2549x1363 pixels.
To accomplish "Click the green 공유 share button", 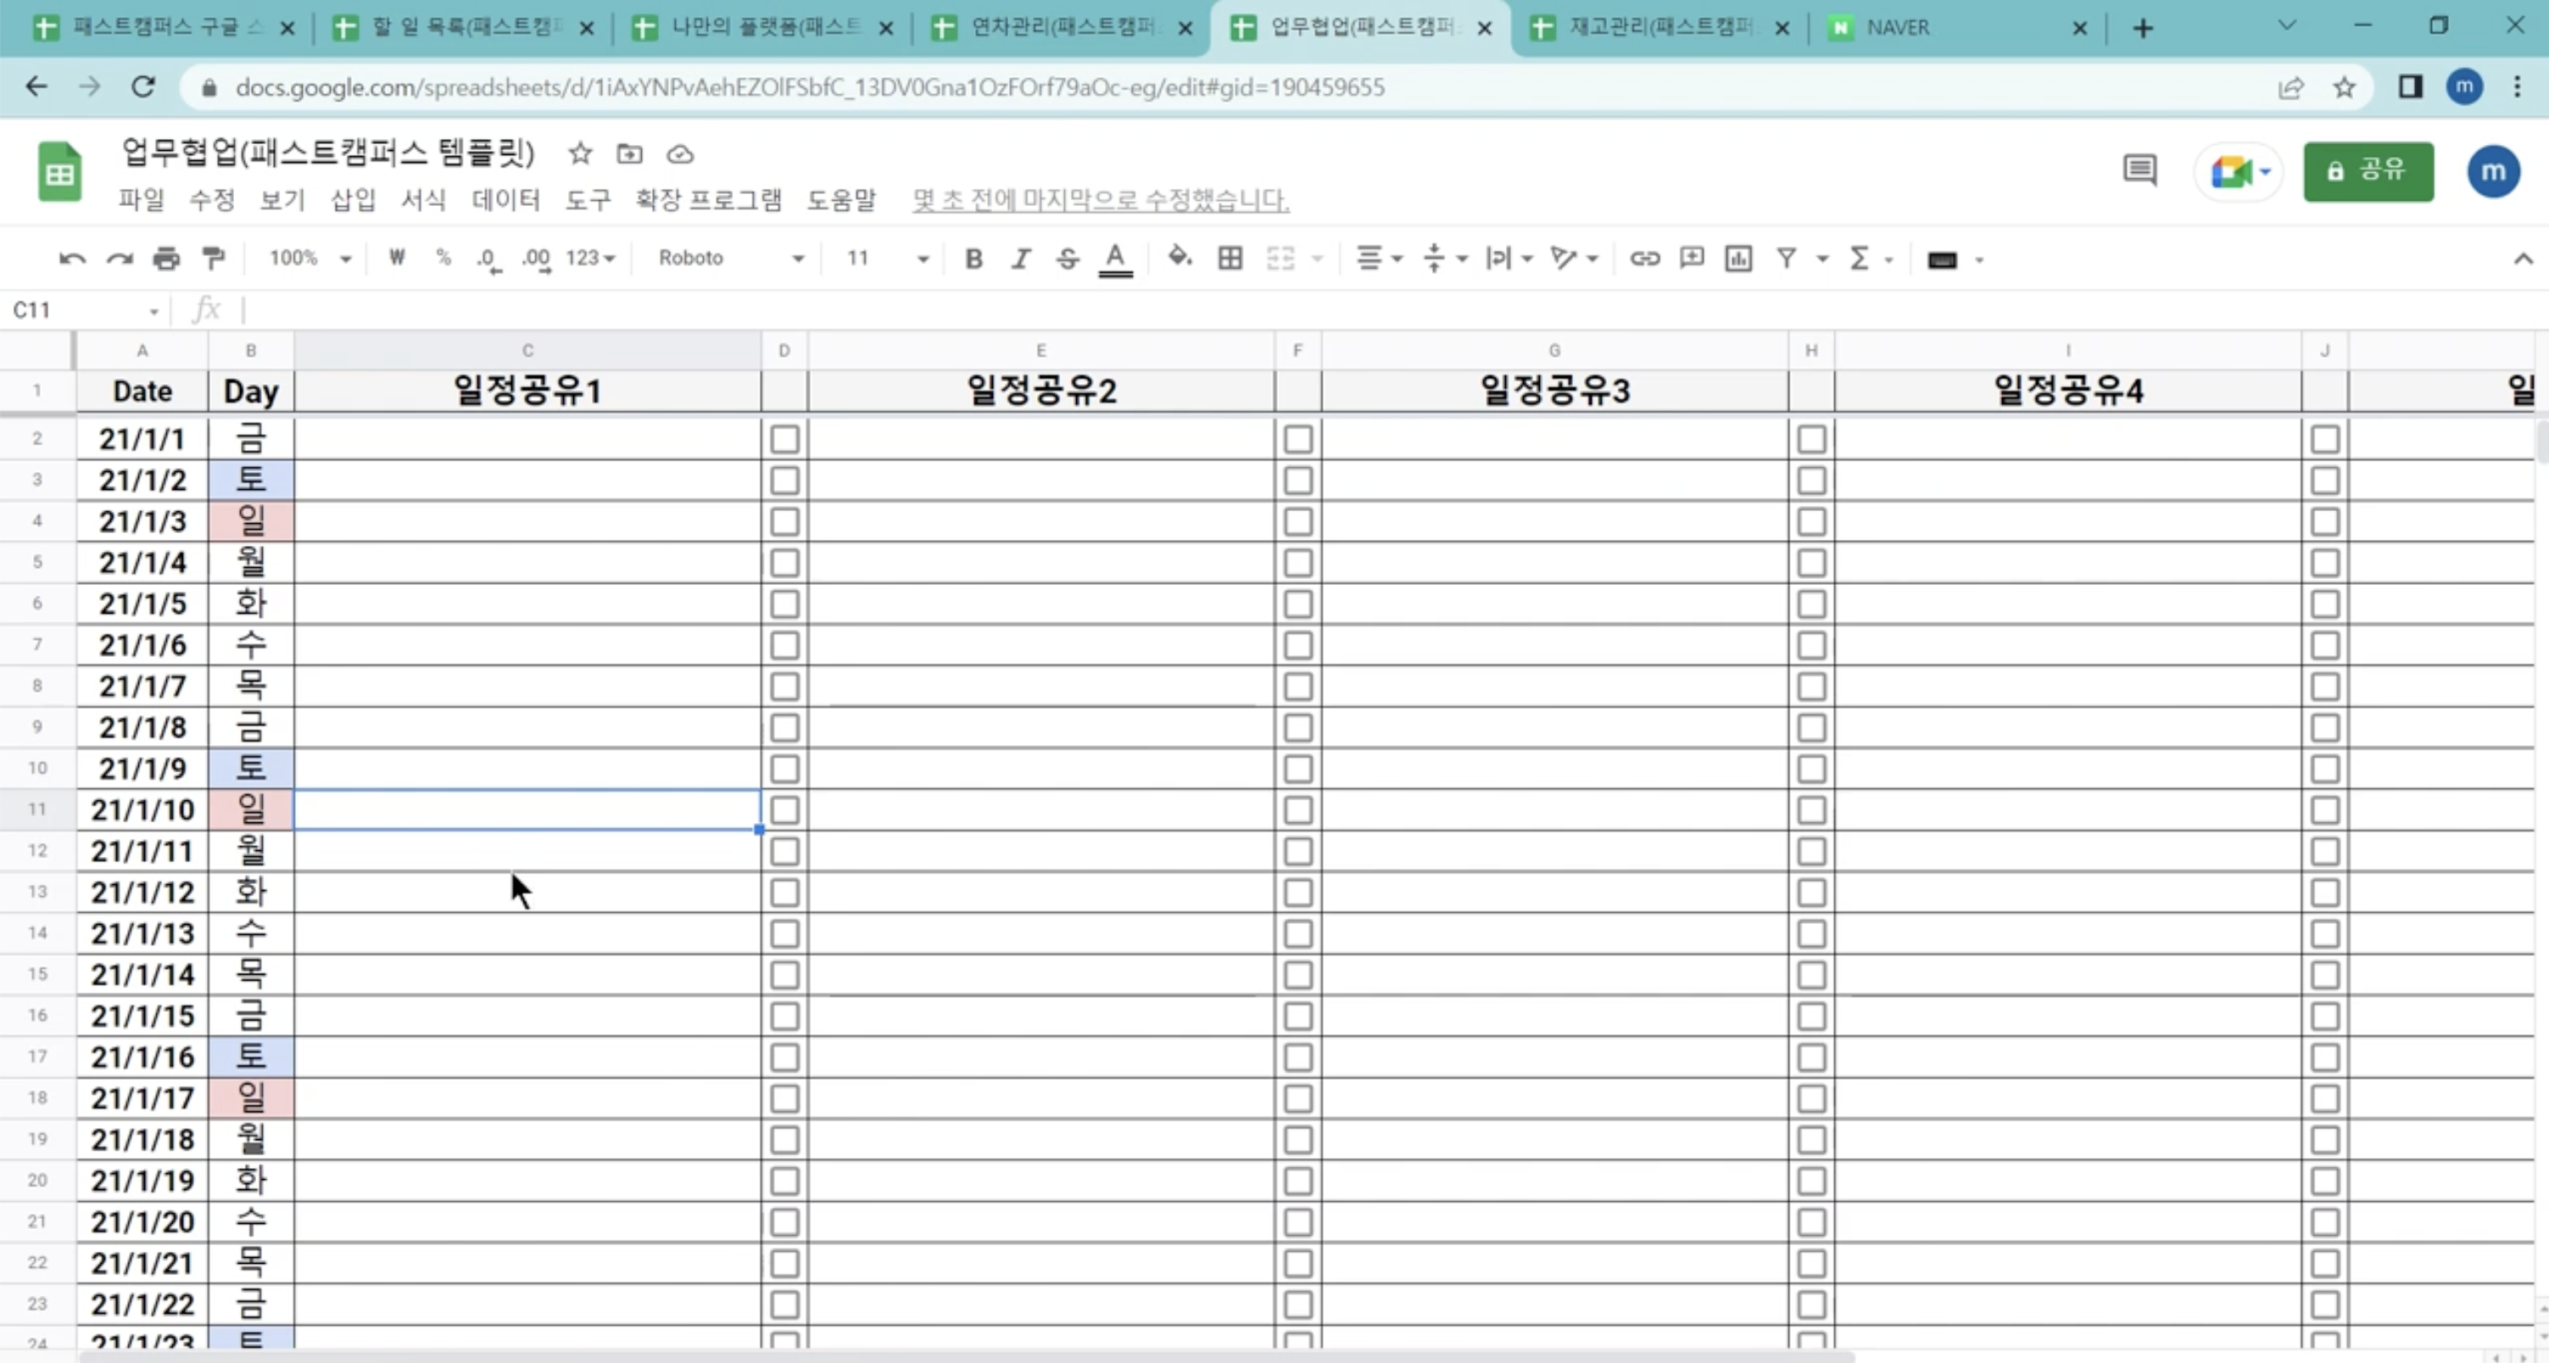I will click(x=2368, y=171).
